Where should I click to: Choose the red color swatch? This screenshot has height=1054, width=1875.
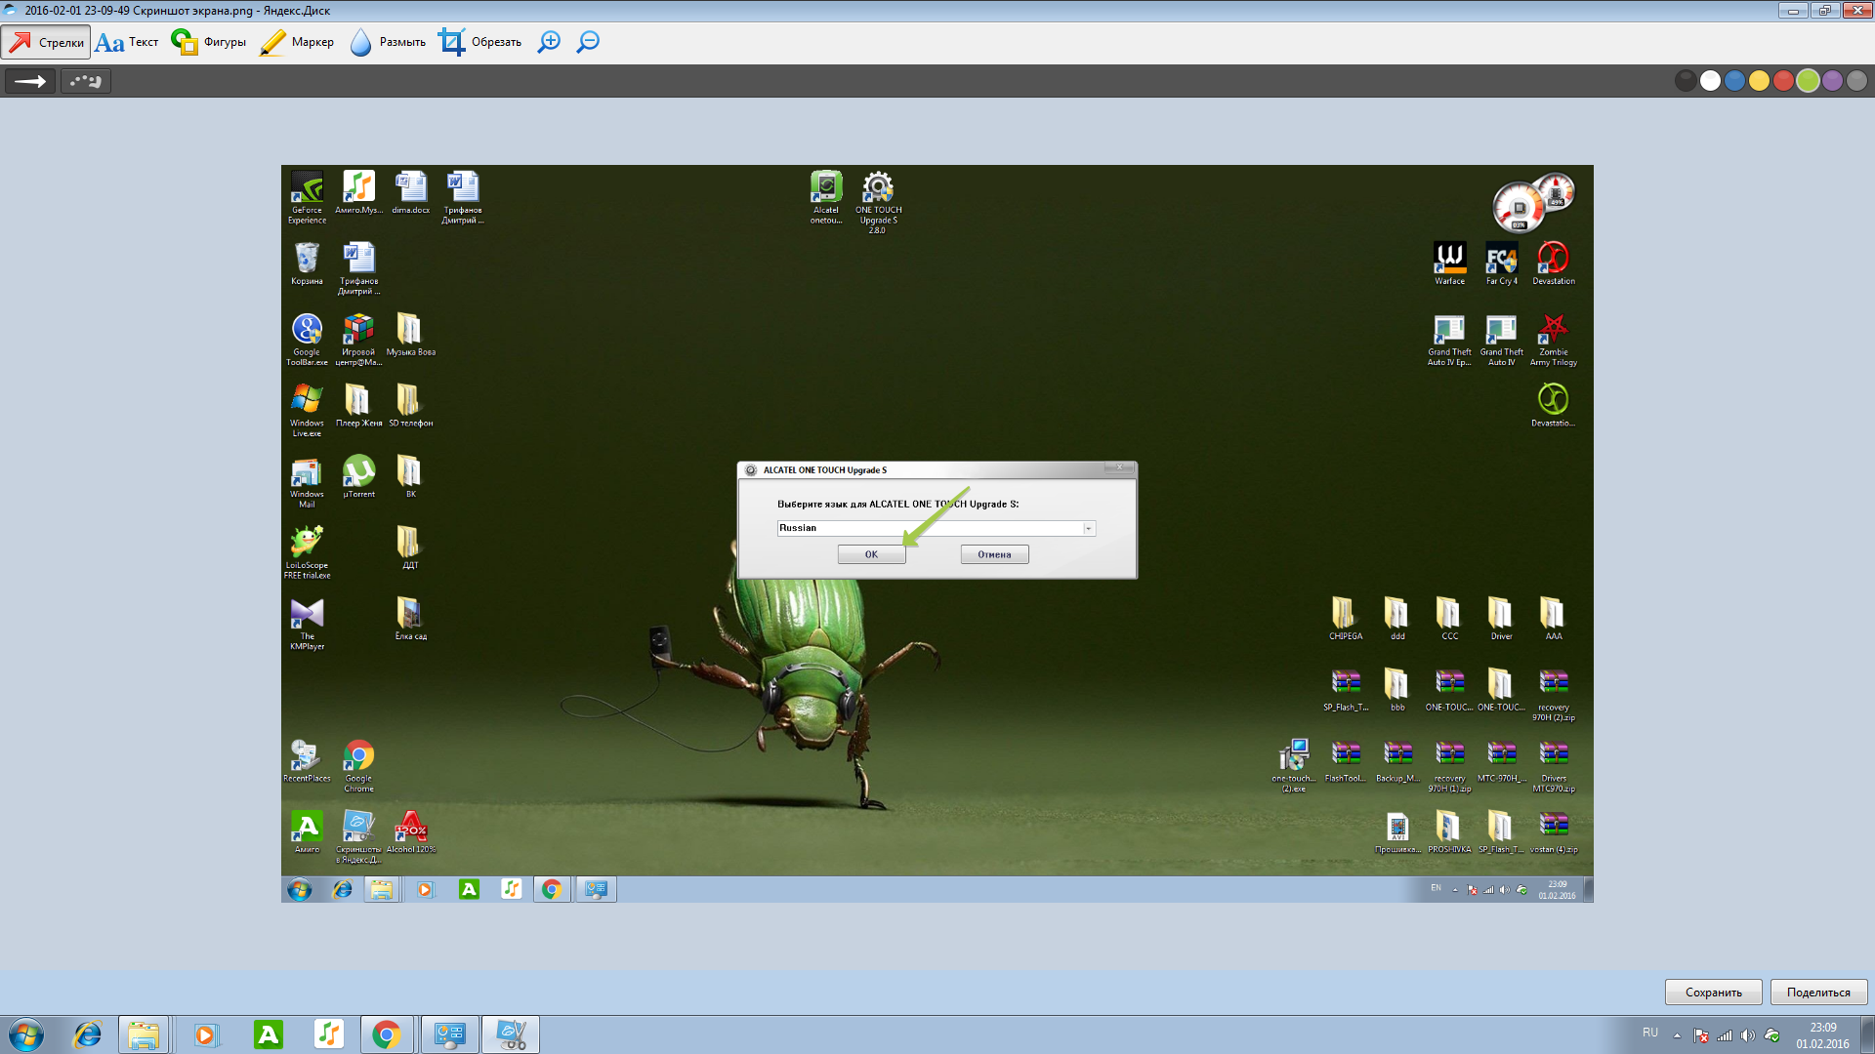pos(1783,81)
